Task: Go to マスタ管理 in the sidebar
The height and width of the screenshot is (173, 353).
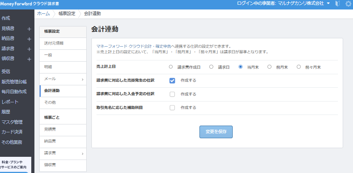Action: (x=12, y=122)
